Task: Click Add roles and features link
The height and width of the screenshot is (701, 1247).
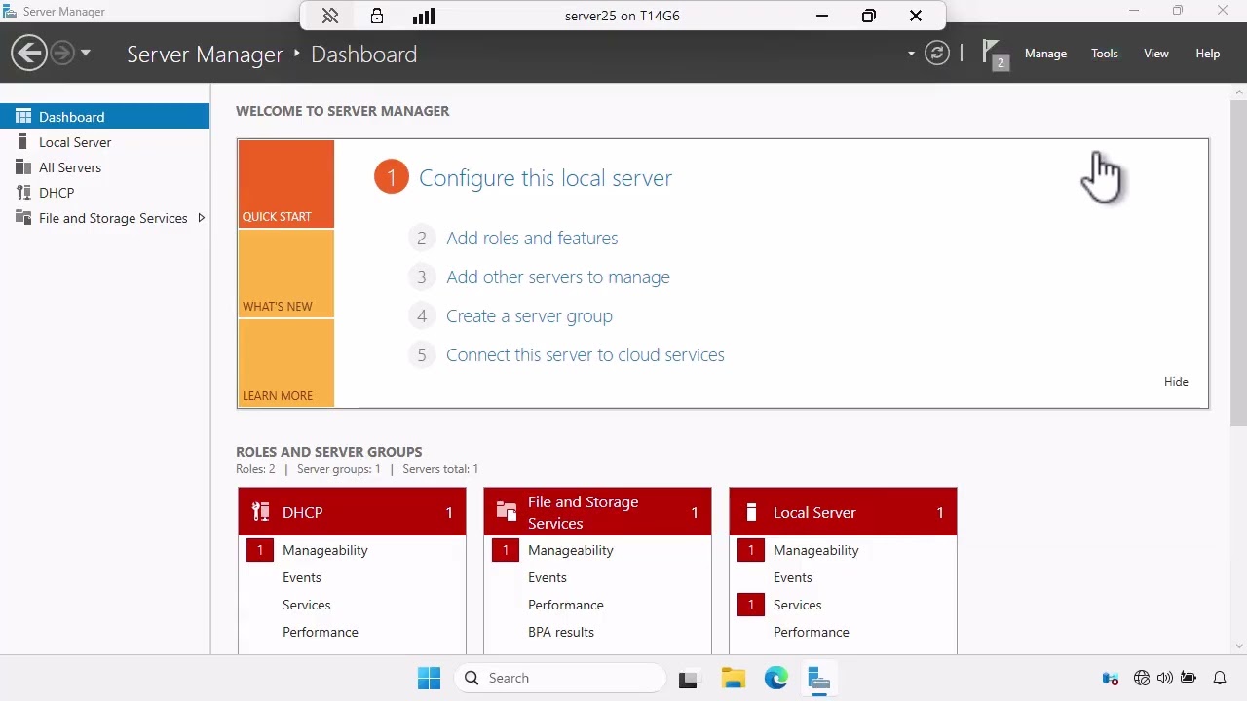Action: coord(532,238)
